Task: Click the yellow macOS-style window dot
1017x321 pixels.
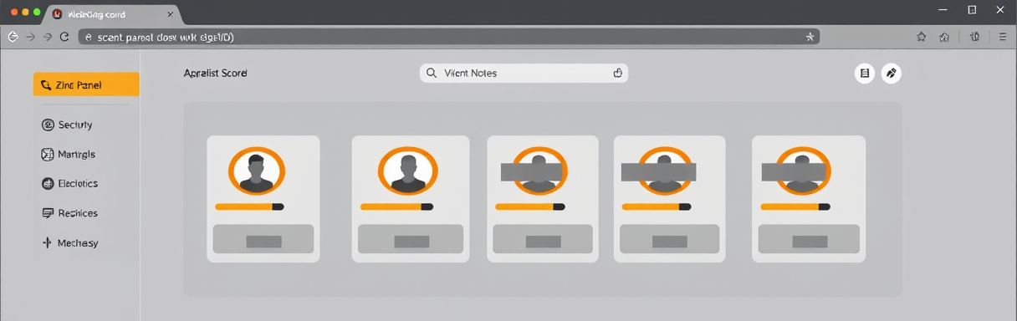Action: 25,13
